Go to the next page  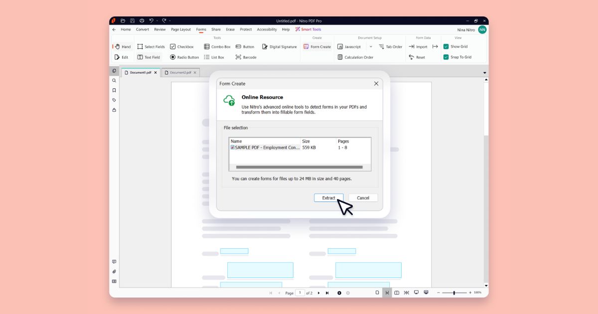pos(319,293)
